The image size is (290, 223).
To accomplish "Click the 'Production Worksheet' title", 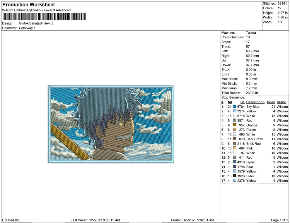I will pos(29,4).
